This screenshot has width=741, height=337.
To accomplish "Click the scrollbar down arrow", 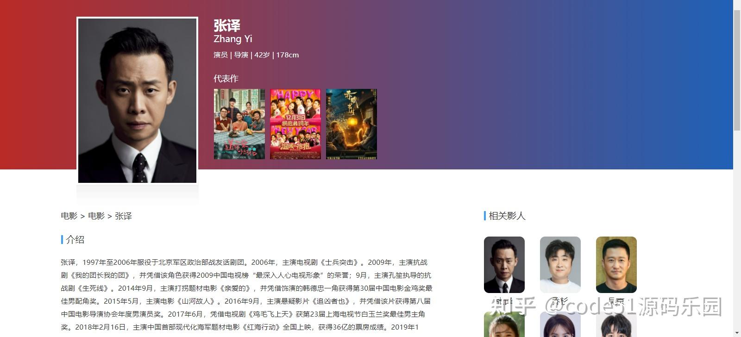I will [x=737, y=333].
